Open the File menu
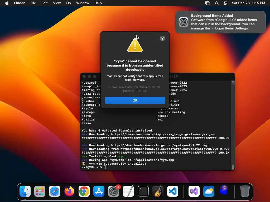Image resolution: width=270 pixels, height=202 pixels. pyautogui.click(x=33, y=3)
